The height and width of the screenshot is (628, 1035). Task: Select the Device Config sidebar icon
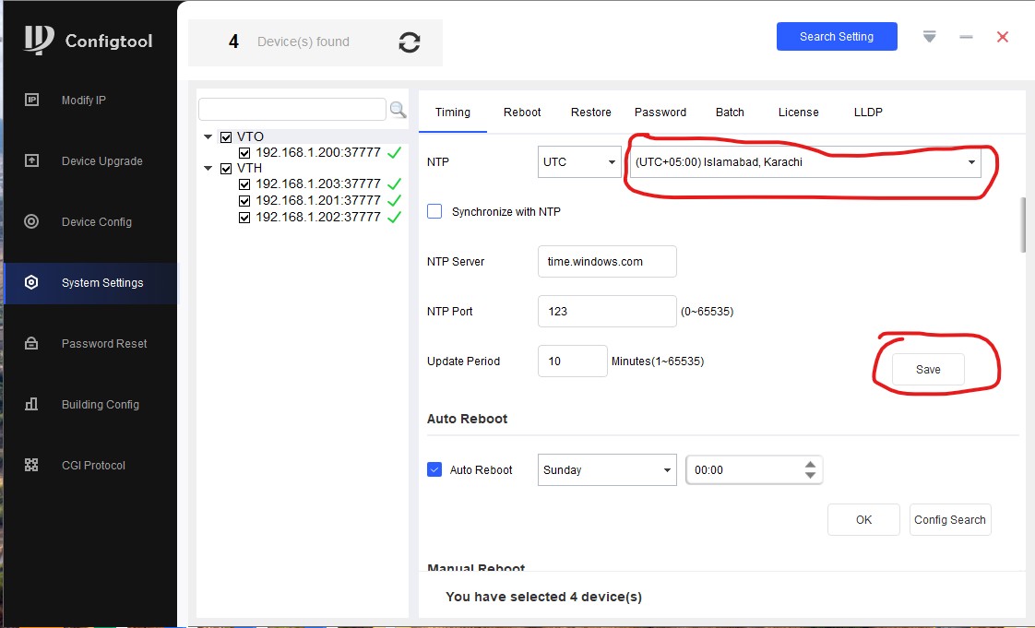click(x=31, y=221)
